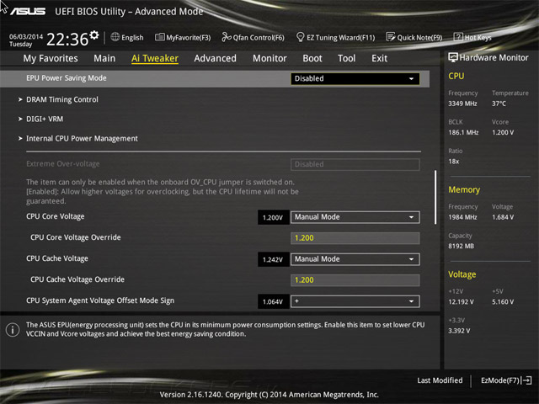Image resolution: width=539 pixels, height=404 pixels.
Task: Click the 1.200 V Vcore value
Action: click(x=503, y=132)
